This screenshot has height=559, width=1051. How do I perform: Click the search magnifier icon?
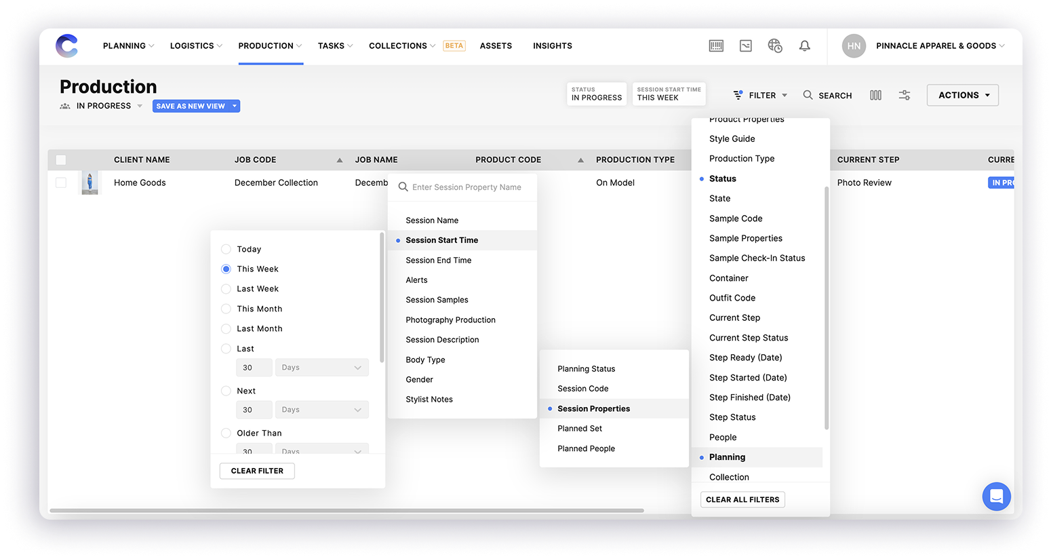pyautogui.click(x=808, y=95)
